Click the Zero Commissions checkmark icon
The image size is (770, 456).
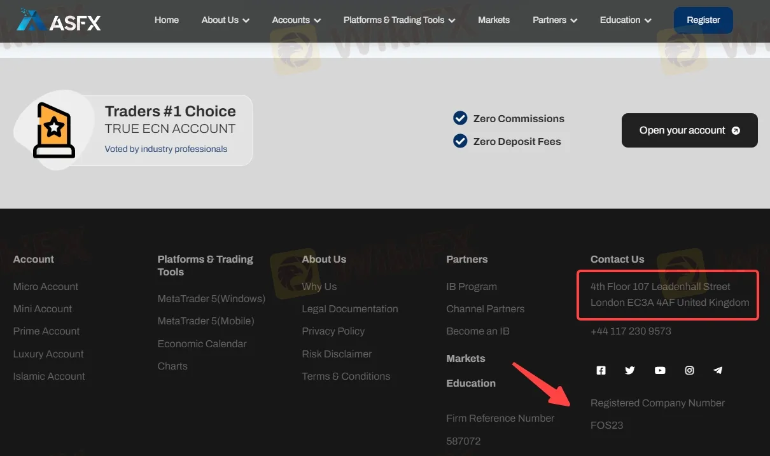point(460,118)
